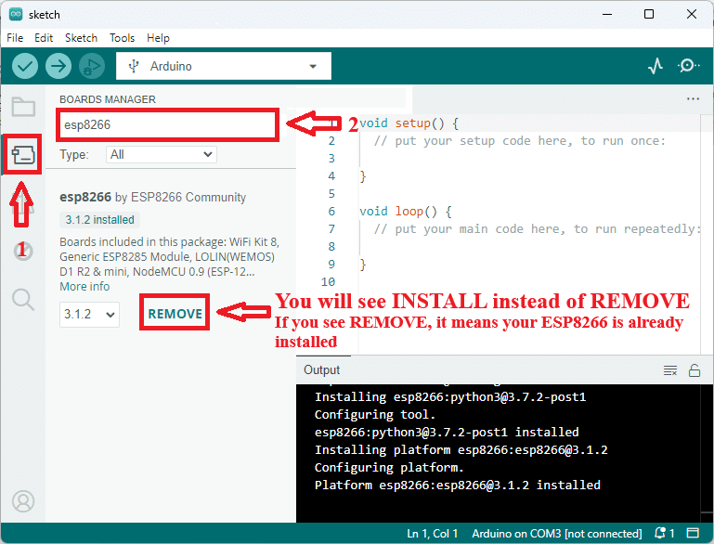Open the Edit menu
The height and width of the screenshot is (544, 714).
pos(44,38)
